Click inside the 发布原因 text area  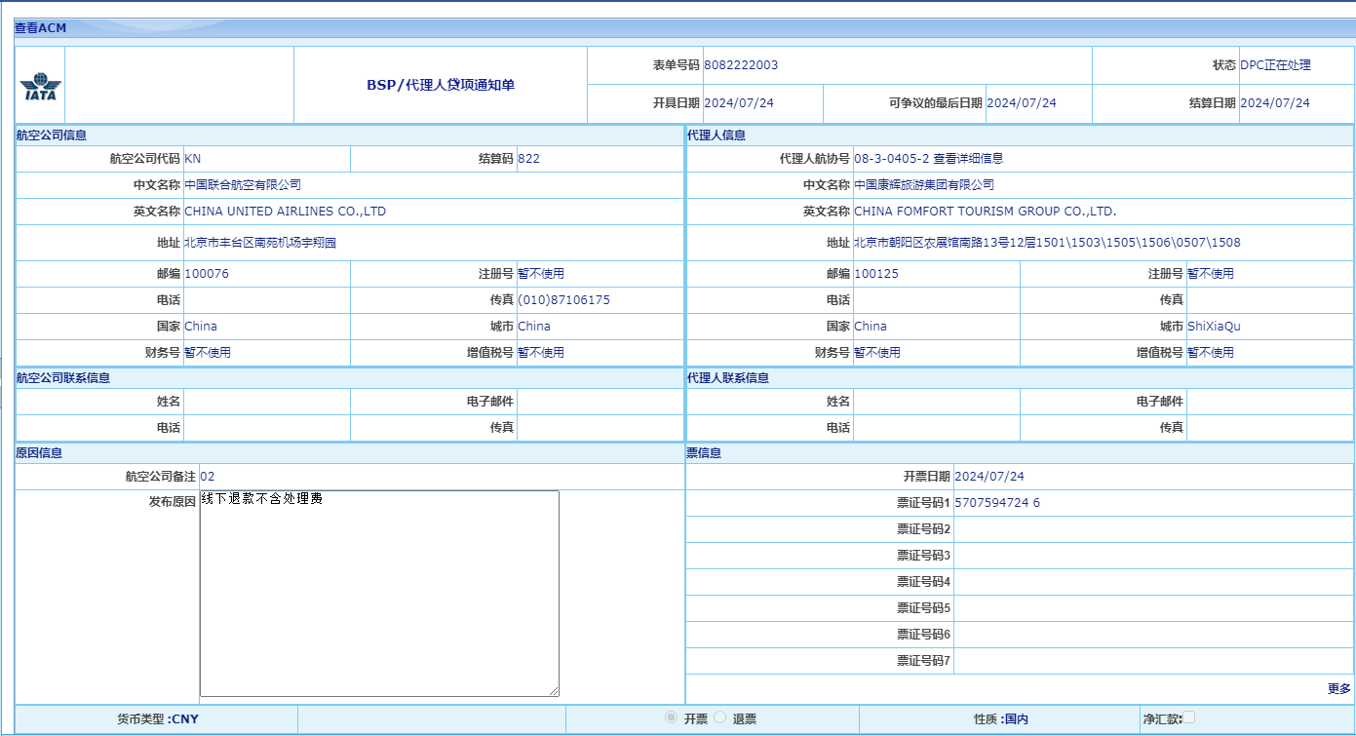point(379,593)
